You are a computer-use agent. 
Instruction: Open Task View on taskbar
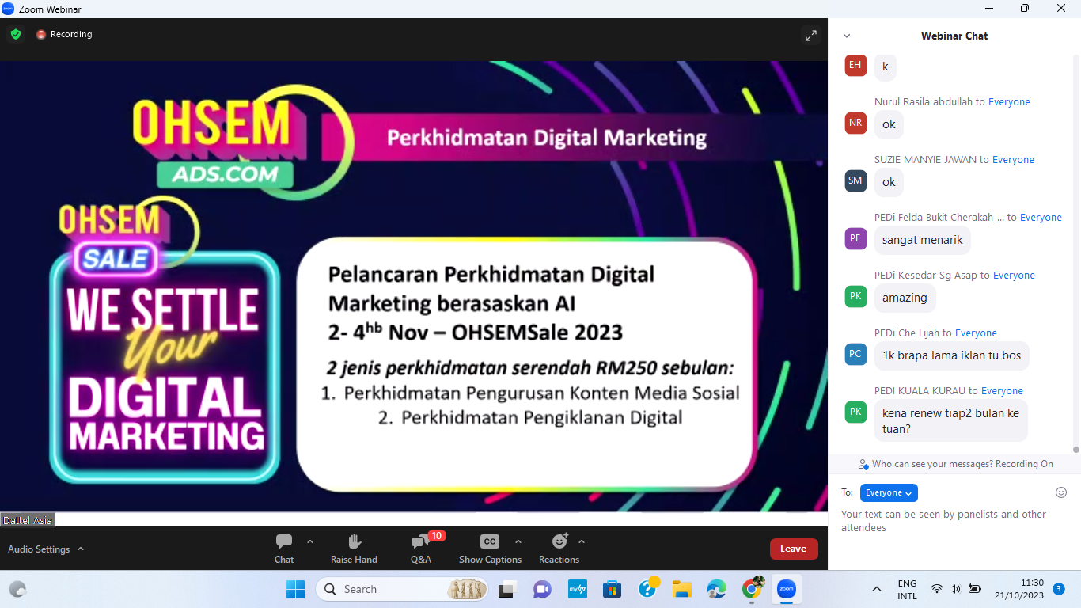pyautogui.click(x=506, y=589)
